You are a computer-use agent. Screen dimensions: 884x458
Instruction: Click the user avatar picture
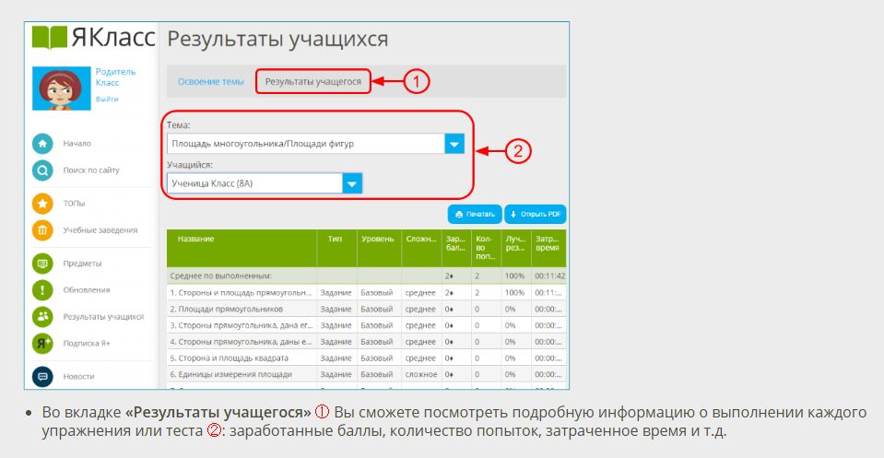(59, 88)
